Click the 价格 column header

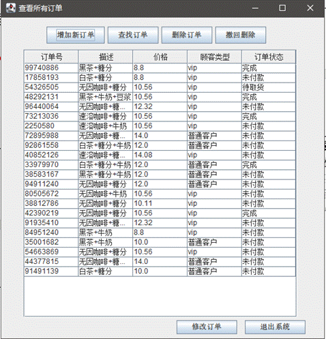(x=160, y=57)
